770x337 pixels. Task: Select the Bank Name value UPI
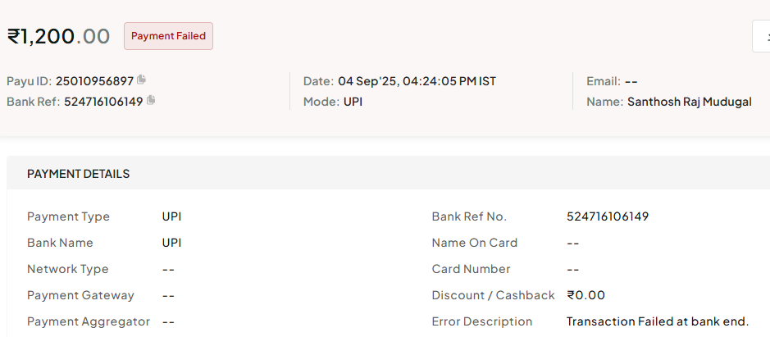[x=172, y=243]
